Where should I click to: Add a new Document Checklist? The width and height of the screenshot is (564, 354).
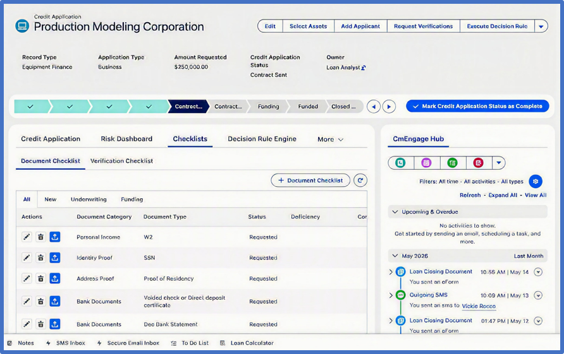(x=310, y=180)
